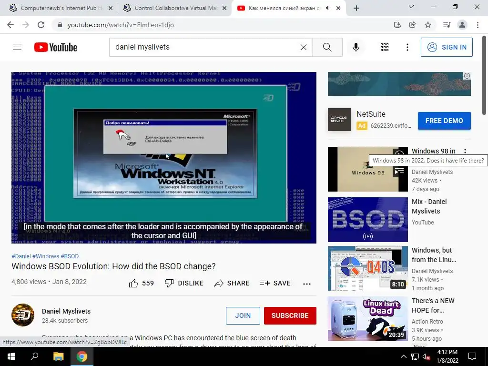Click the SHARE button
The height and width of the screenshot is (366, 488).
coord(232,283)
